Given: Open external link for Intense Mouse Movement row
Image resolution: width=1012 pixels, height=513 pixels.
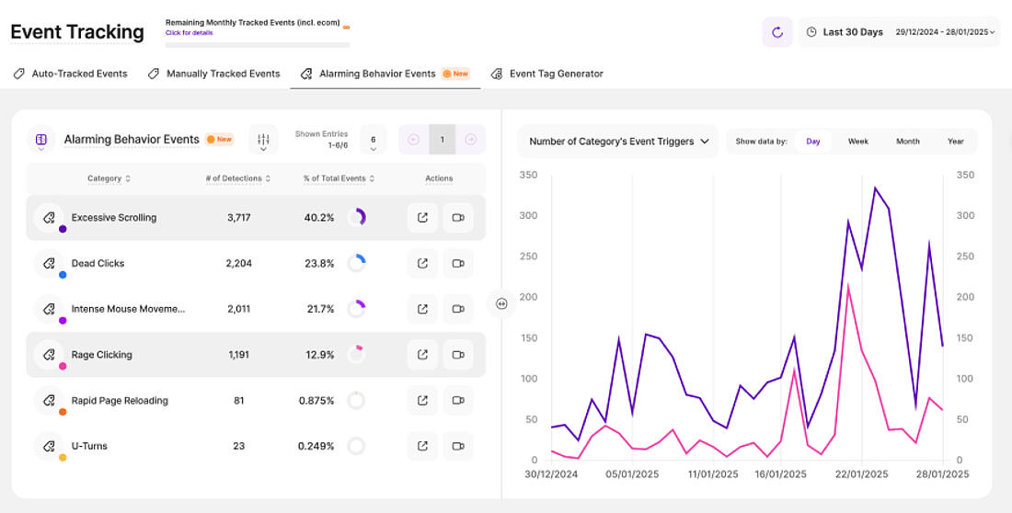Looking at the screenshot, I should [423, 309].
